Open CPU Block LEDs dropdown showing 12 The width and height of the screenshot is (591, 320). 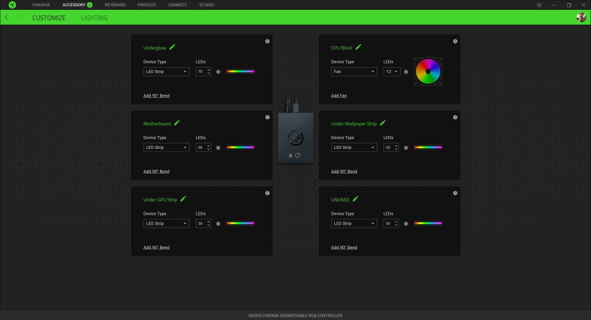coord(392,71)
